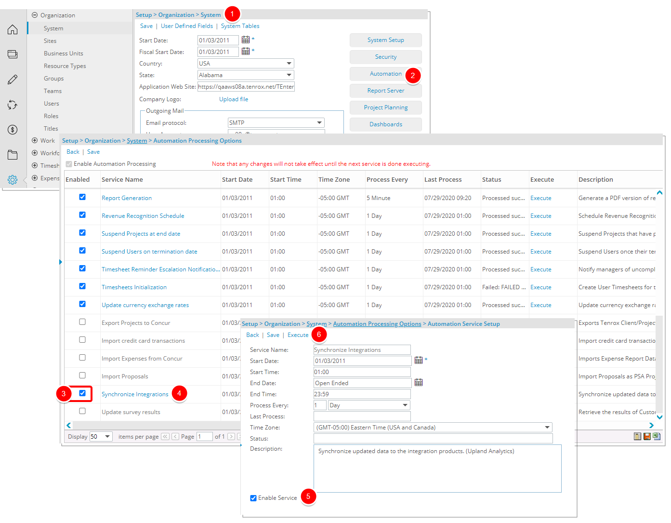The width and height of the screenshot is (671, 523).
Task: Enable the Export Projects to Concur checkbox
Action: pyautogui.click(x=82, y=322)
